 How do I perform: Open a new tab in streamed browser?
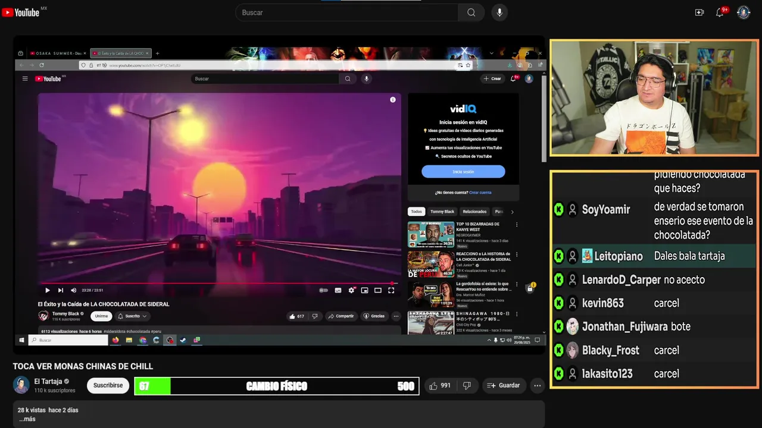point(158,53)
